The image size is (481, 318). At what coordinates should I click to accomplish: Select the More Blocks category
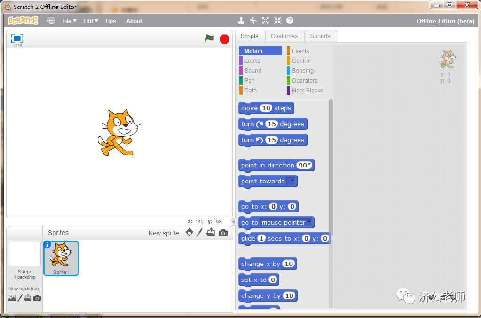click(308, 90)
